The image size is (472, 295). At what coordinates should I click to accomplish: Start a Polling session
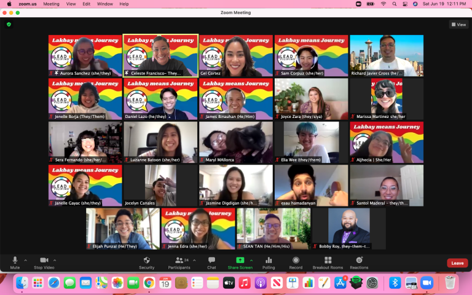point(269,263)
